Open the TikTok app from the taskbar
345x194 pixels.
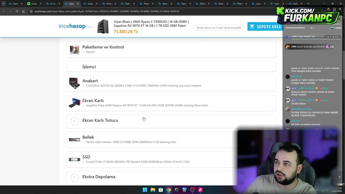(x=200, y=190)
